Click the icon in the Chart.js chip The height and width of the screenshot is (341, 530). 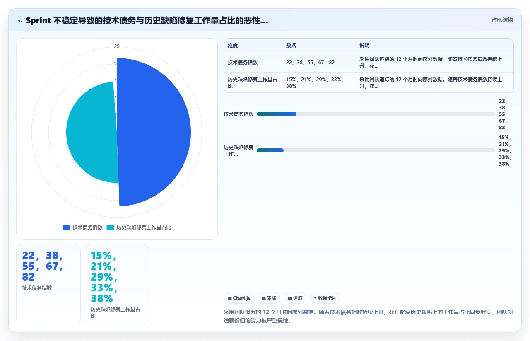(x=230, y=298)
